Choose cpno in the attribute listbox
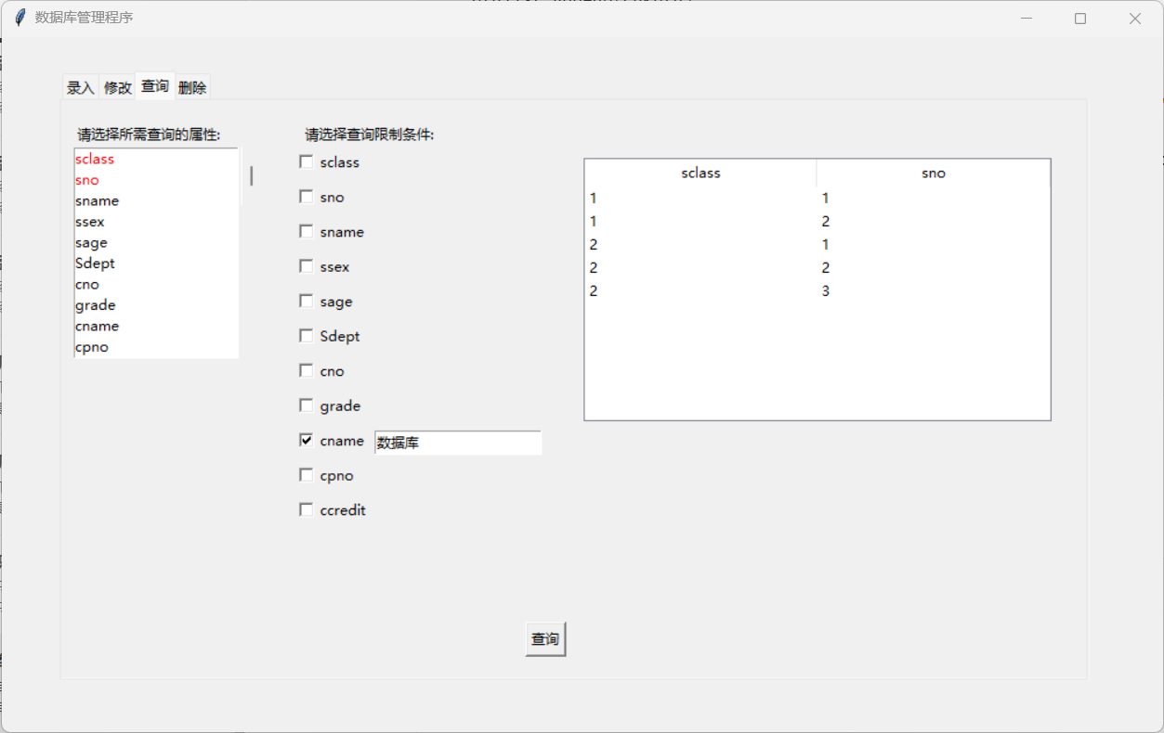The height and width of the screenshot is (733, 1164). 156,347
